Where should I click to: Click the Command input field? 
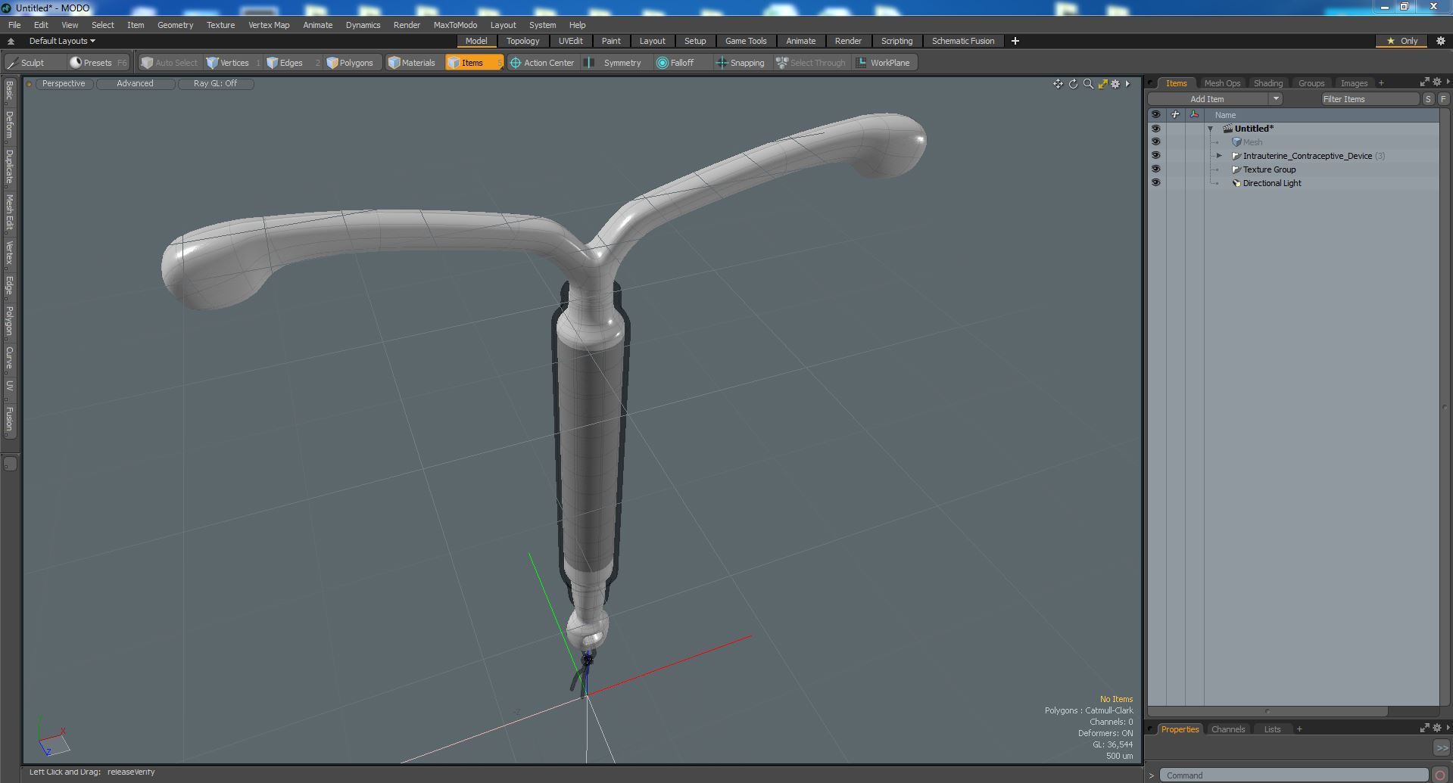tap(1293, 775)
